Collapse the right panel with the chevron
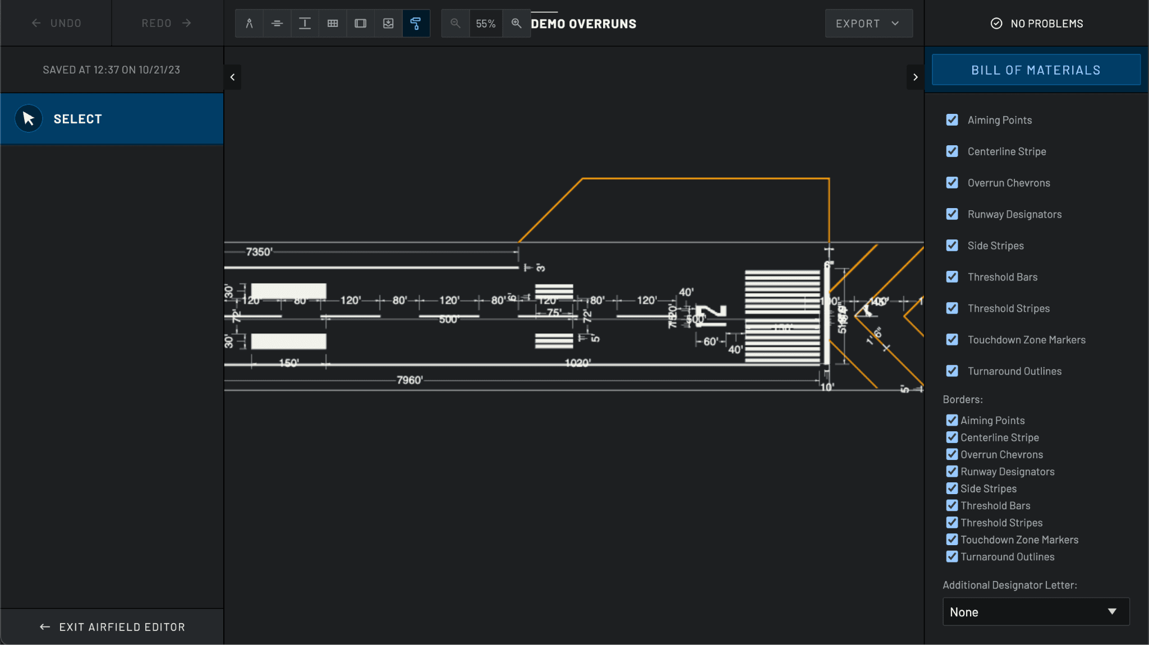 coord(915,77)
